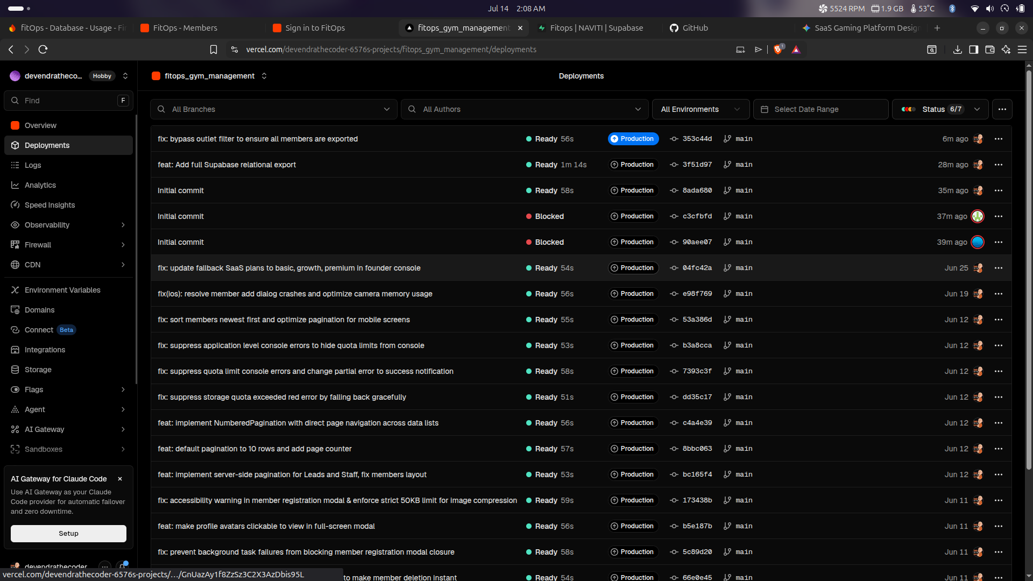Click the Find search field in sidebar
Viewport: 1033px width, 581px height.
[68, 101]
